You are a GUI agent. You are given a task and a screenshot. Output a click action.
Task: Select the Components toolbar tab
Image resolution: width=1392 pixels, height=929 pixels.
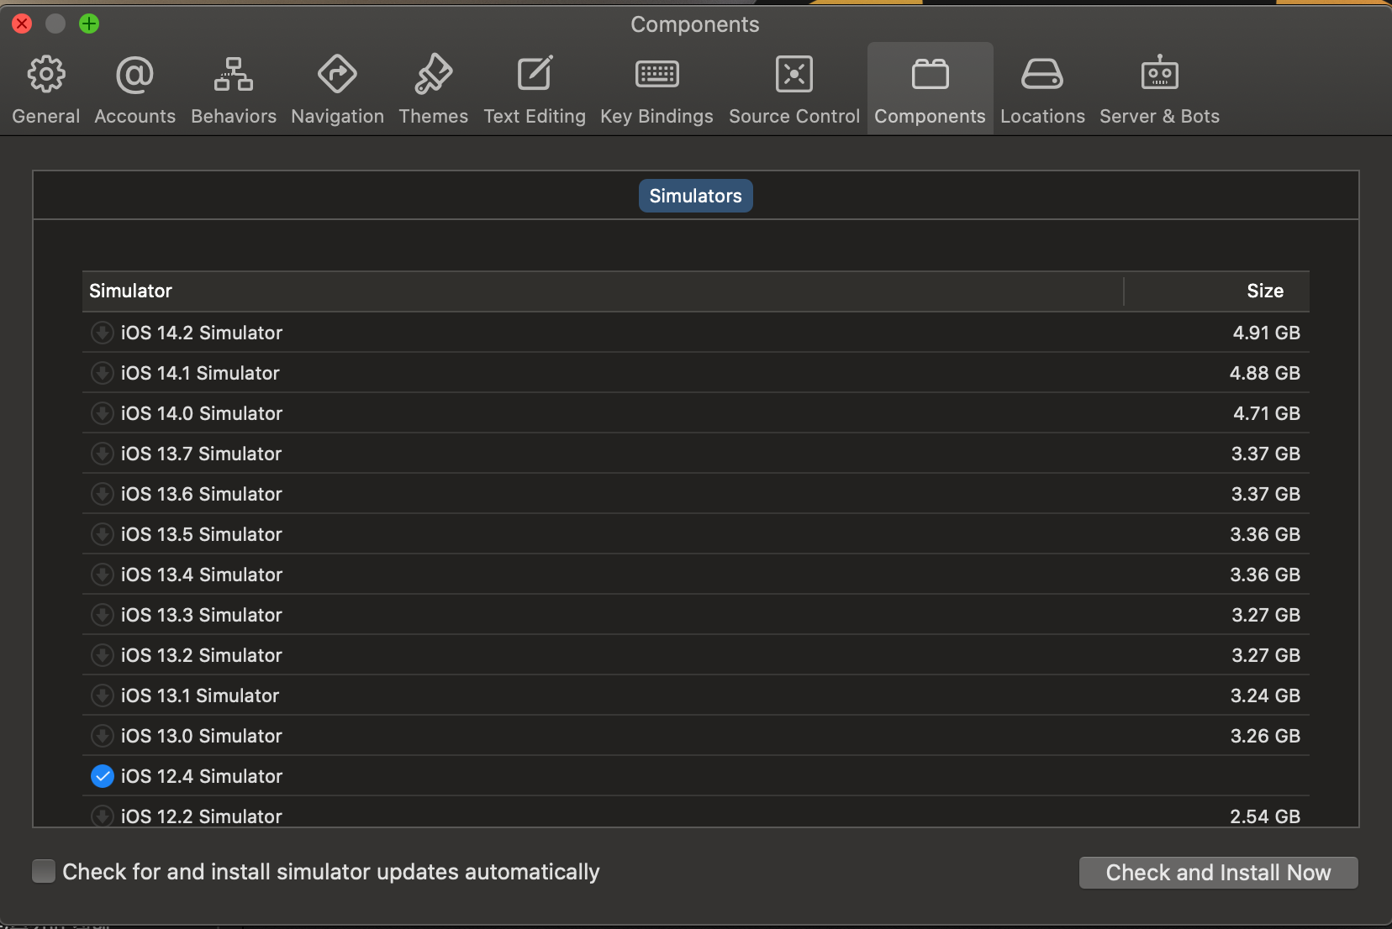[x=930, y=89]
